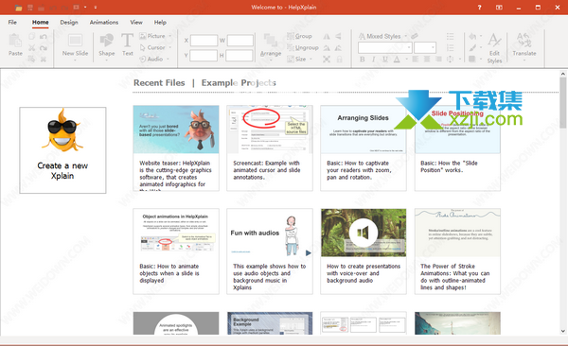Click the H height input field
This screenshot has width=568, height=346.
click(x=240, y=56)
